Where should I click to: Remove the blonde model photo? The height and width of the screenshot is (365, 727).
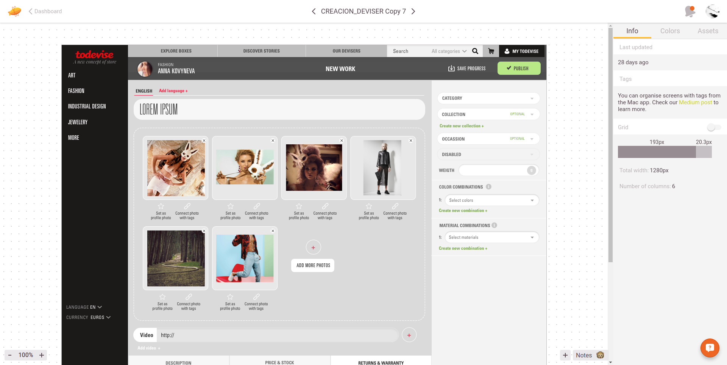pos(273,141)
